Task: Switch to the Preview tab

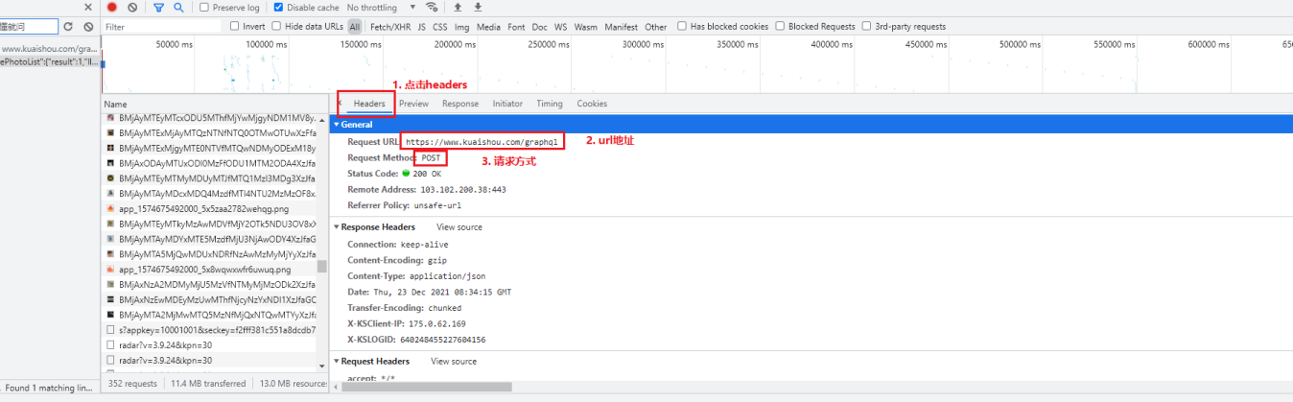Action: coord(413,104)
